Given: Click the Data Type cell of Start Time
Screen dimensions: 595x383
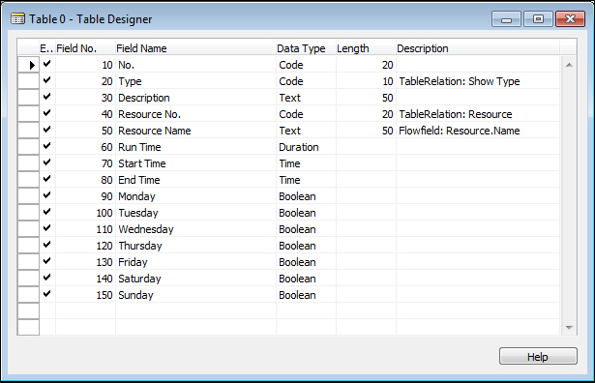Looking at the screenshot, I should point(306,163).
